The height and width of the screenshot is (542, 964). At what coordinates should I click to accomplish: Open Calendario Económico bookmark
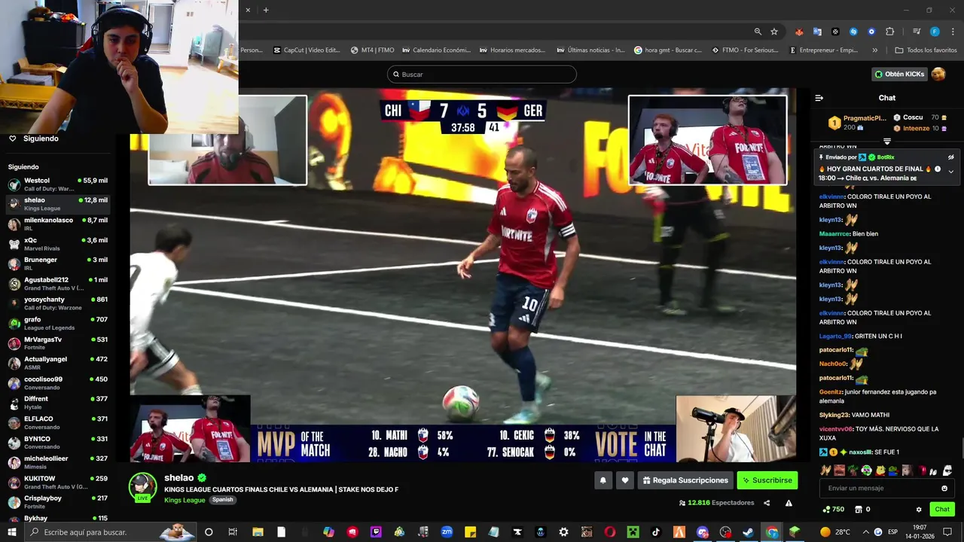coord(437,50)
